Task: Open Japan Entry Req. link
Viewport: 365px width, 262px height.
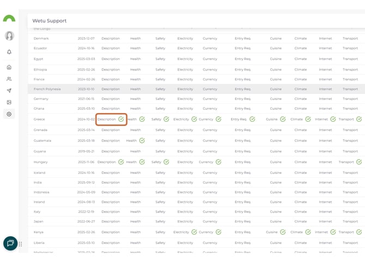Action: 243,221
